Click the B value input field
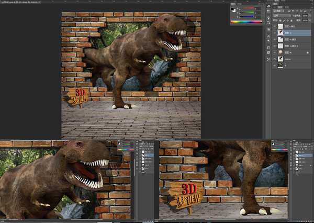The height and width of the screenshot is (223, 314). 257,17
